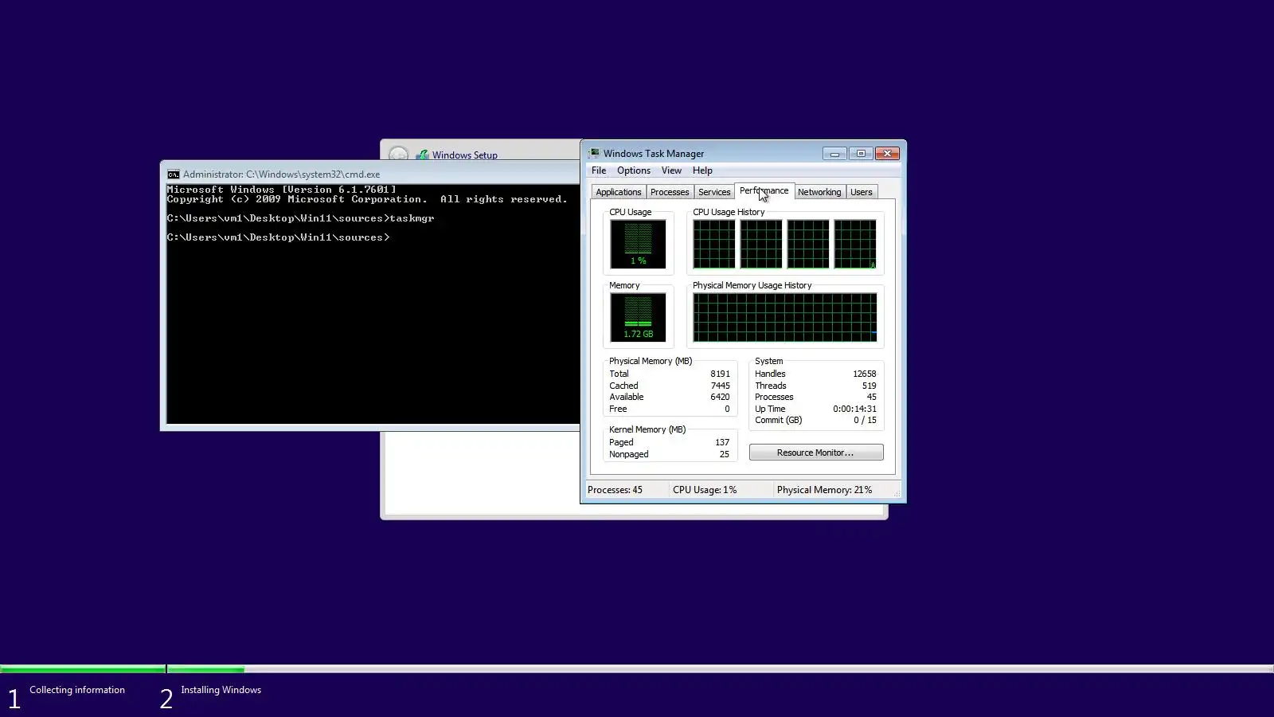Open the View menu in Task Manager
1274x717 pixels.
tap(671, 170)
